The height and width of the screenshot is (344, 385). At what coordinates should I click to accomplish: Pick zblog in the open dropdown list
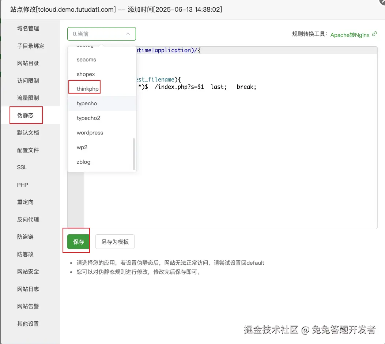coord(83,162)
